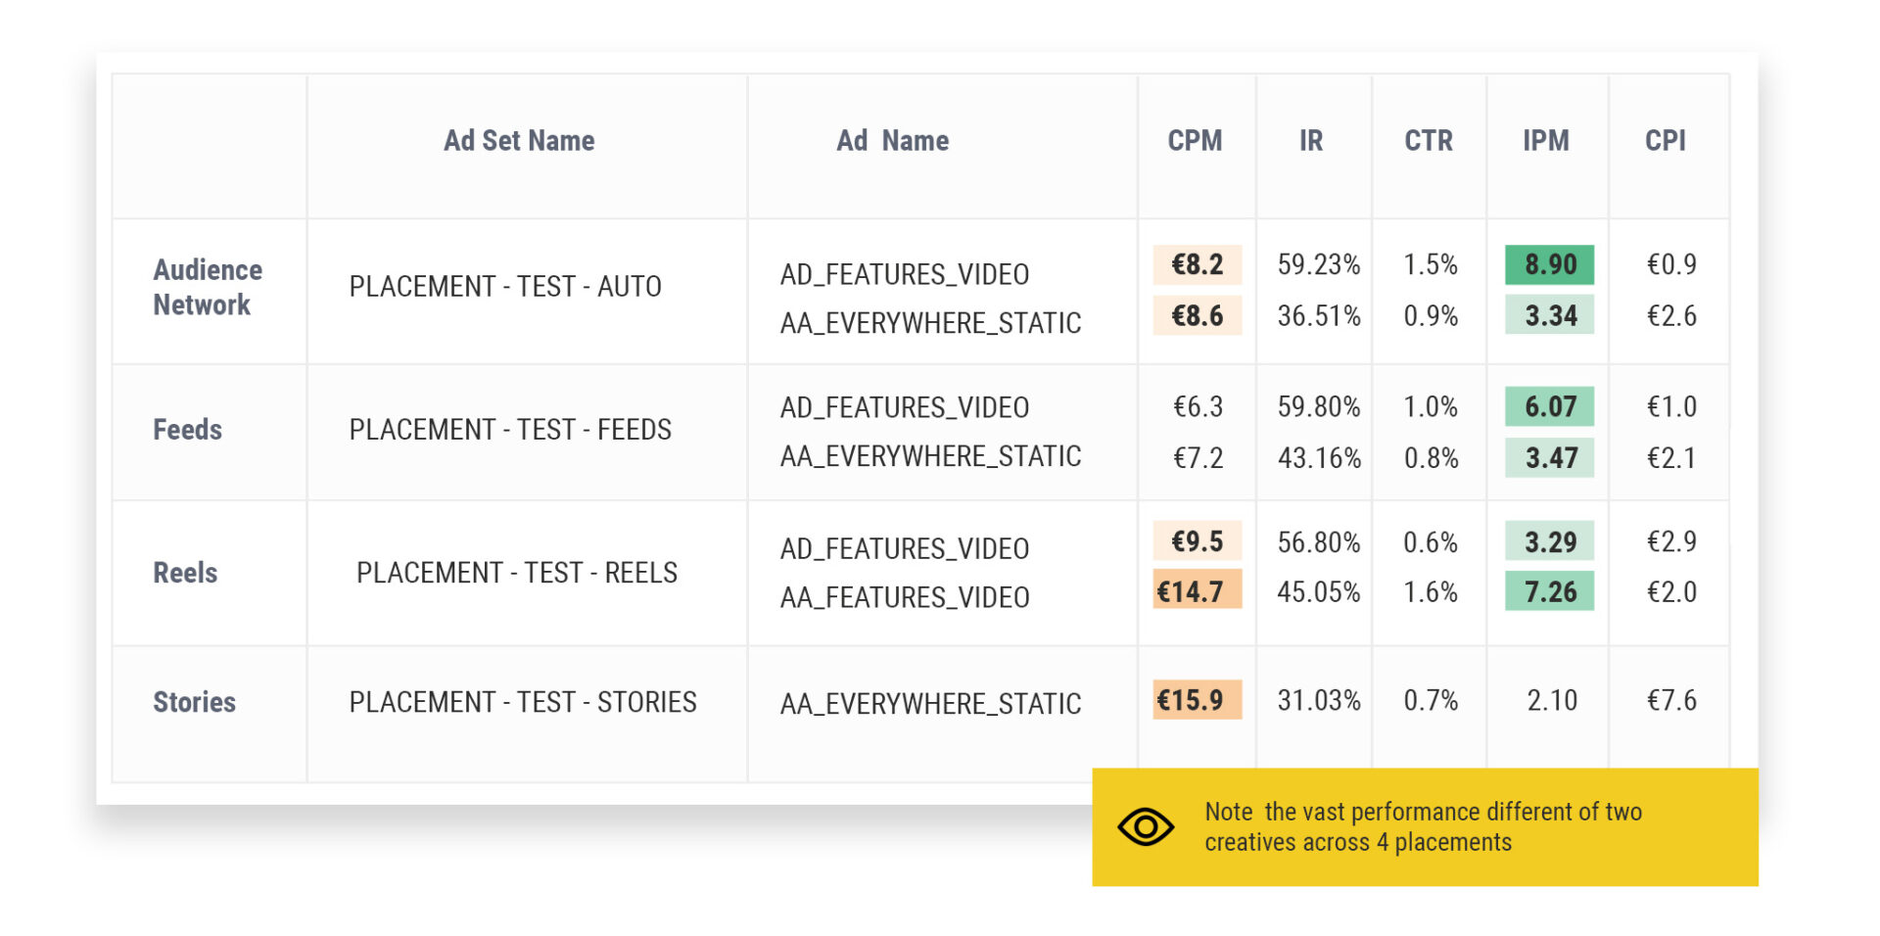Select the CPI column header

point(1667,141)
